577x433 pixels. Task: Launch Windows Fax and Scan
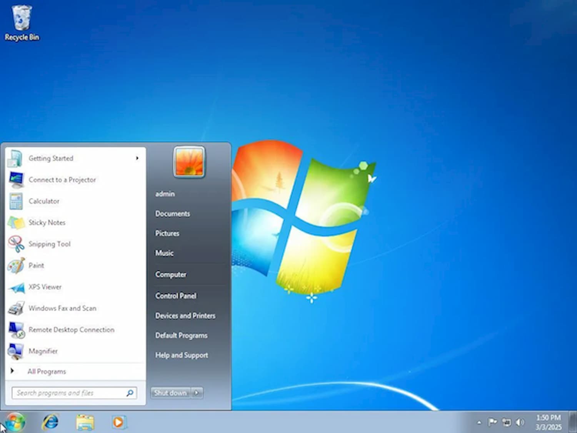coord(63,308)
